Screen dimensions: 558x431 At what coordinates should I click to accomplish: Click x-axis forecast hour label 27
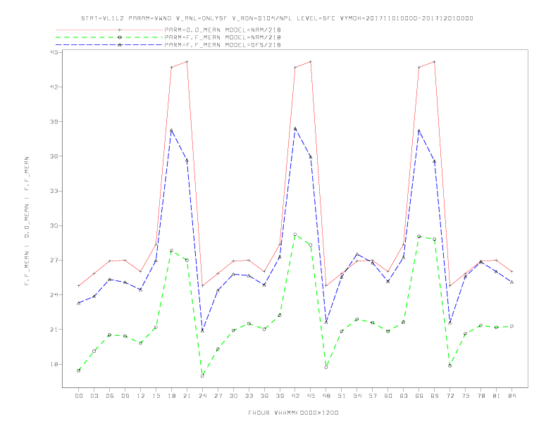point(218,396)
